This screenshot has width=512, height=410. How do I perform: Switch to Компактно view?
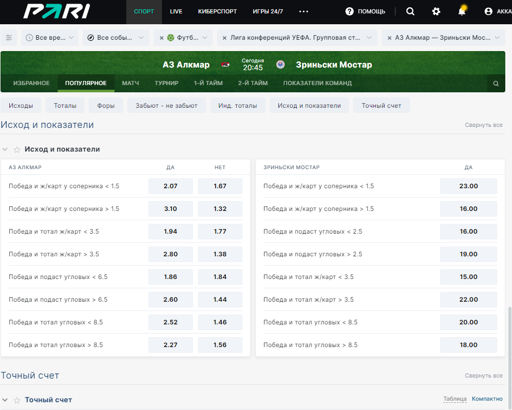(x=487, y=399)
